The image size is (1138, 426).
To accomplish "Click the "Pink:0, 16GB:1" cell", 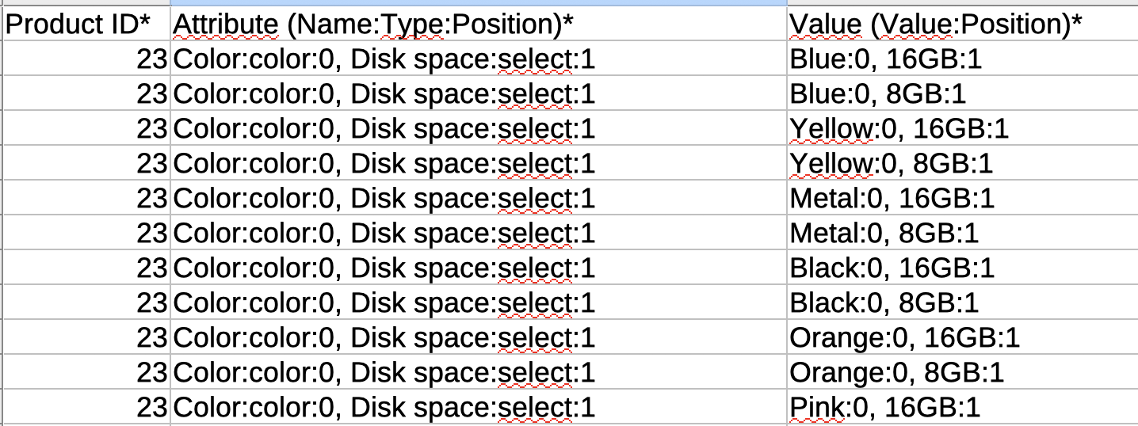I will click(x=884, y=408).
